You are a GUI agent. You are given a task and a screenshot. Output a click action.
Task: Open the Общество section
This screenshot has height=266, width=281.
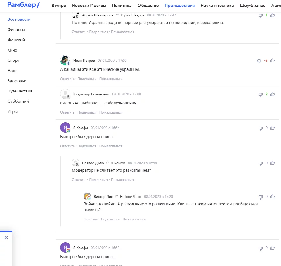tap(148, 6)
